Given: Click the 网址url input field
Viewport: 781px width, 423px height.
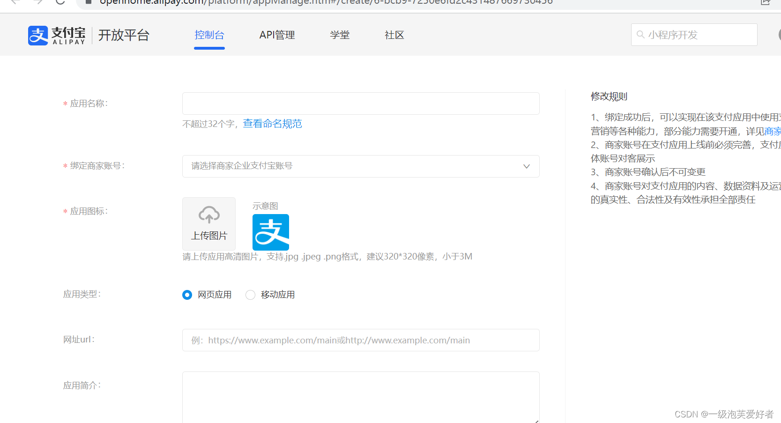Looking at the screenshot, I should (x=360, y=340).
